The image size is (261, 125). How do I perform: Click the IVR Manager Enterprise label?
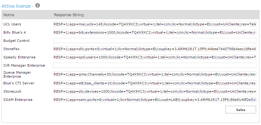(x=24, y=65)
